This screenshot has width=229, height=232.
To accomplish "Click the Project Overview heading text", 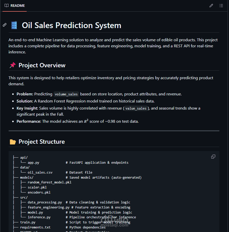I will 42,65.
